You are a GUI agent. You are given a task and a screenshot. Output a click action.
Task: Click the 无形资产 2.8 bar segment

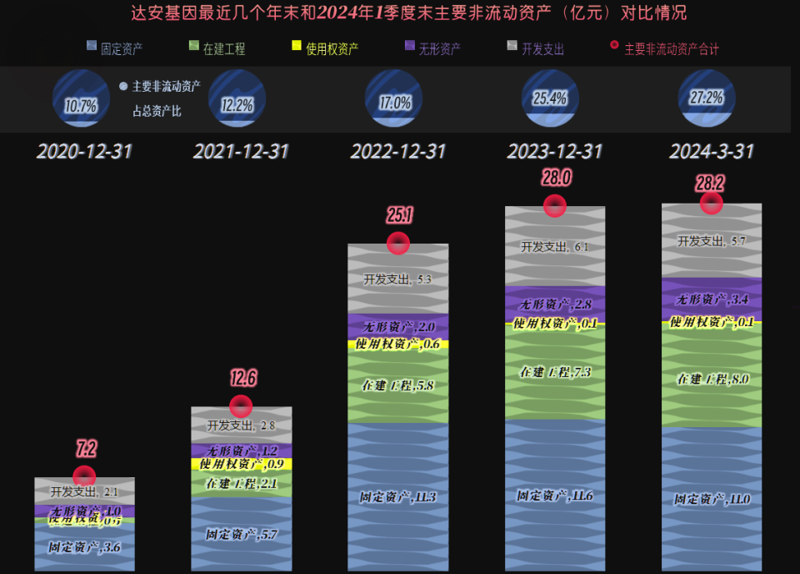[x=555, y=305]
